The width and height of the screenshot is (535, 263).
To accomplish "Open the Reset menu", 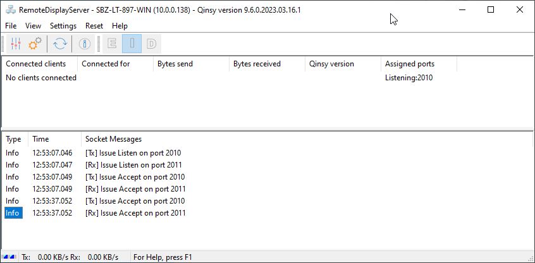I will (x=94, y=26).
